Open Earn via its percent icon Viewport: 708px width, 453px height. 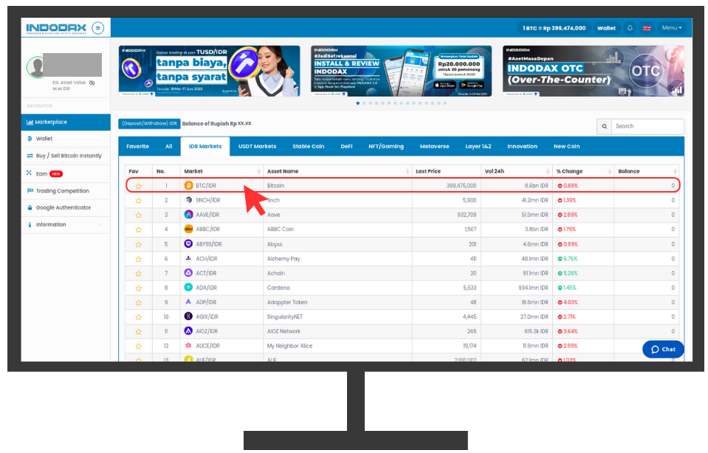[30, 173]
